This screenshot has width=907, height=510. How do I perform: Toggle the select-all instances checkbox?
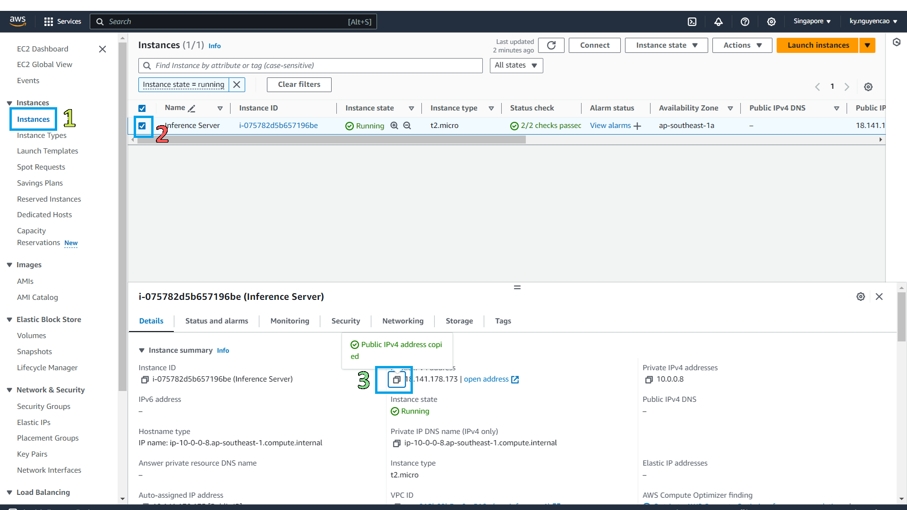point(142,109)
